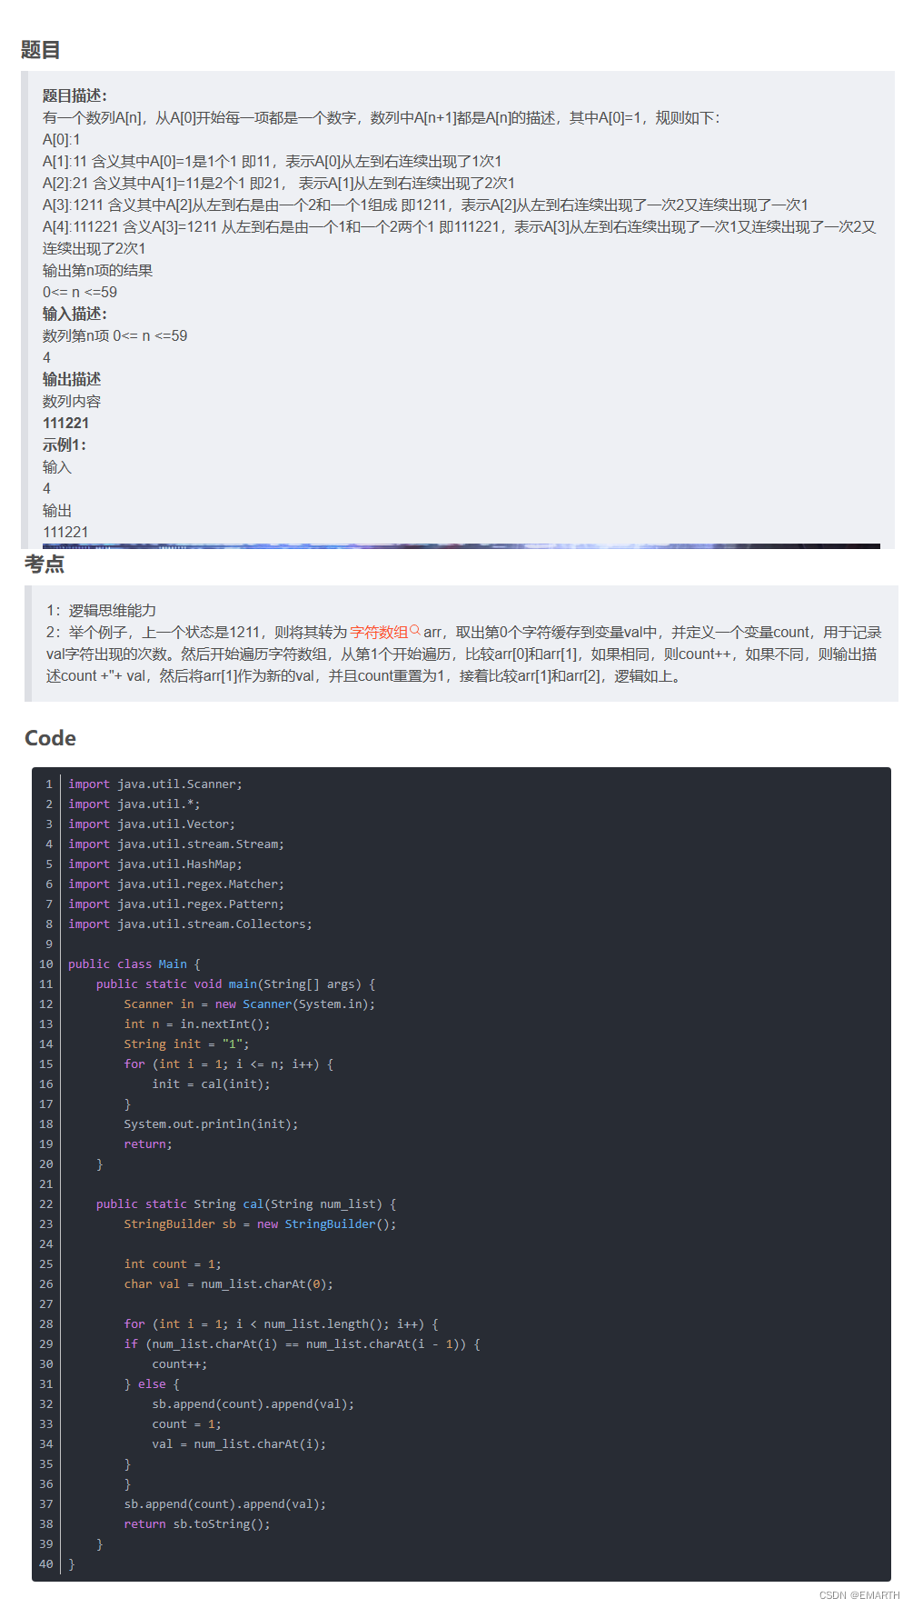Click the String init = "1" code line
This screenshot has width=913, height=1608.
pos(186,1044)
